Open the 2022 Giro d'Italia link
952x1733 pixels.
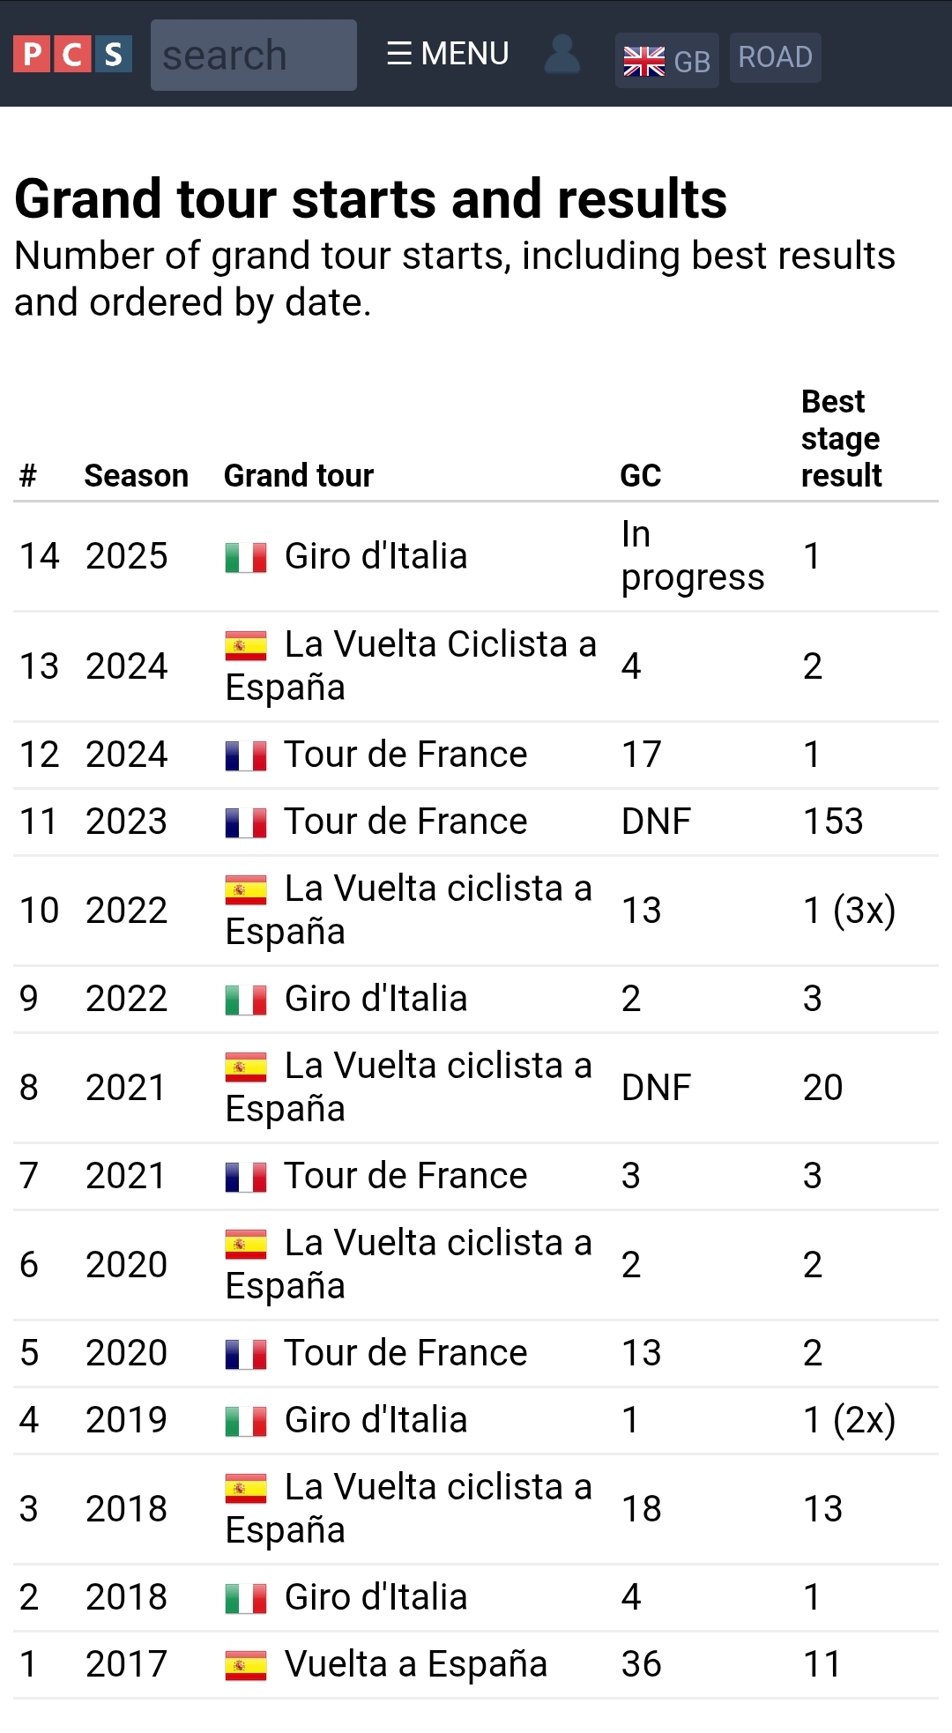[376, 999]
